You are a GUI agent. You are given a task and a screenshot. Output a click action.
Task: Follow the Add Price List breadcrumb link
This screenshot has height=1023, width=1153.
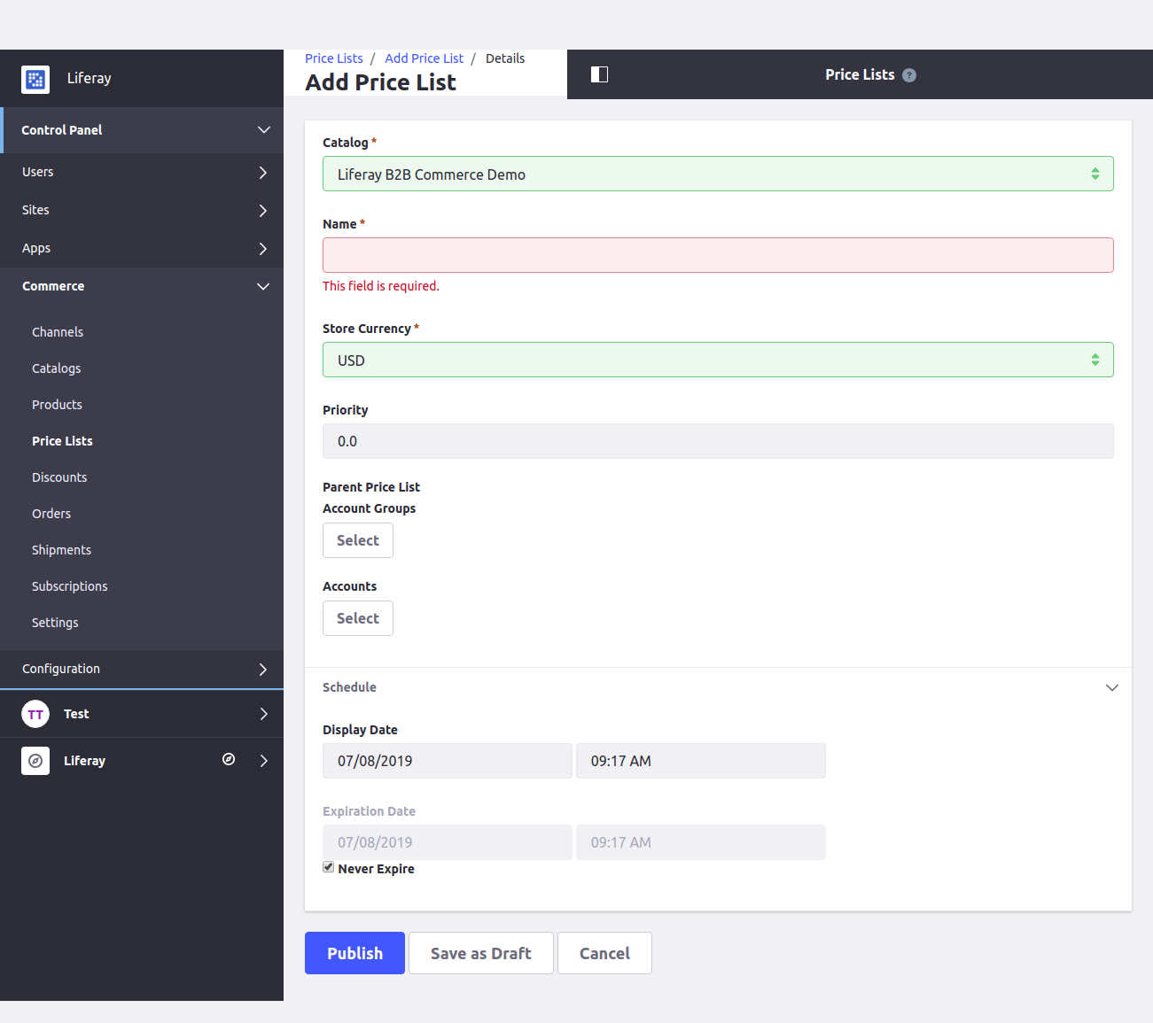click(x=424, y=58)
